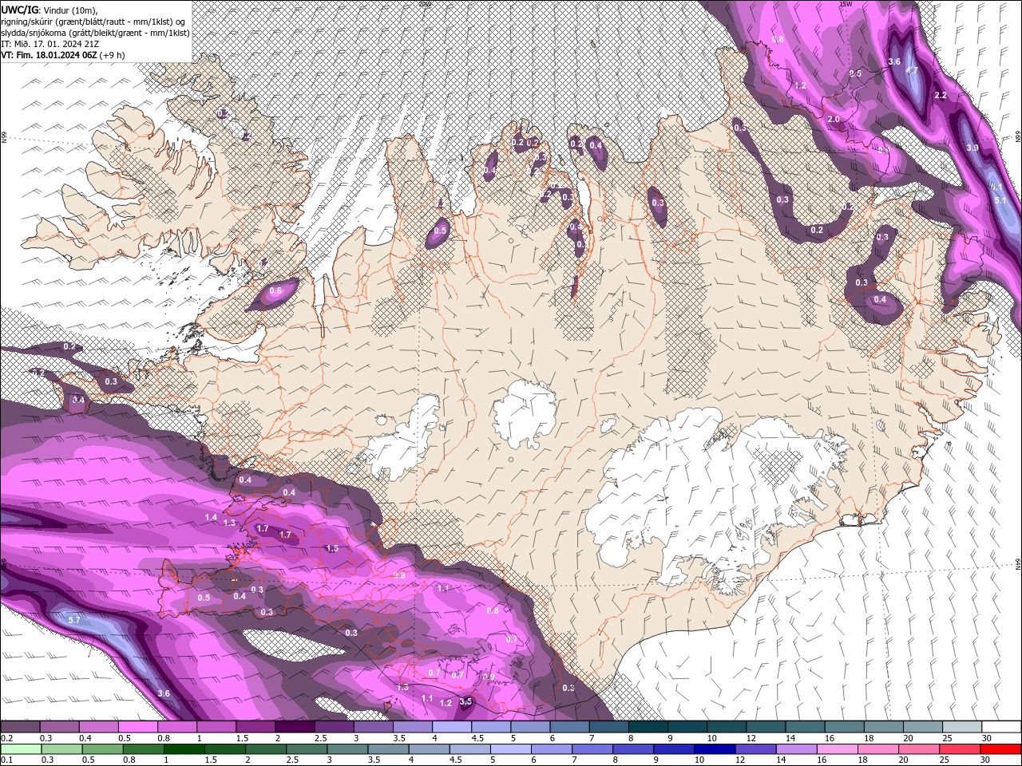Image resolution: width=1022 pixels, height=766 pixels.
Task: Click the 'UWC/IG: Vindur (10m),' title line
Action: 49,10
